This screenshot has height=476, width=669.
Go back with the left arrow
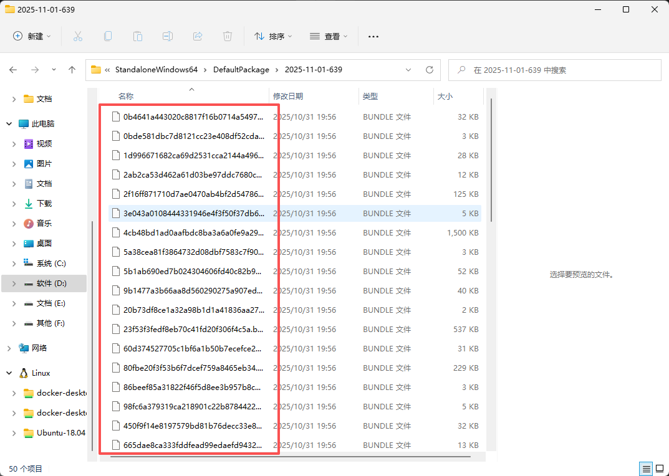(13, 70)
